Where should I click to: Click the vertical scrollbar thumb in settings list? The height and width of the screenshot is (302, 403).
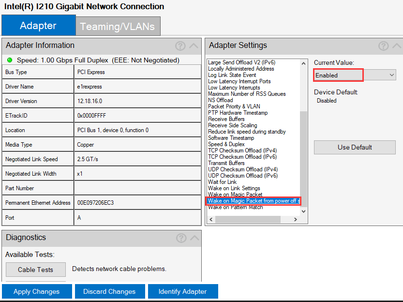tap(303, 159)
